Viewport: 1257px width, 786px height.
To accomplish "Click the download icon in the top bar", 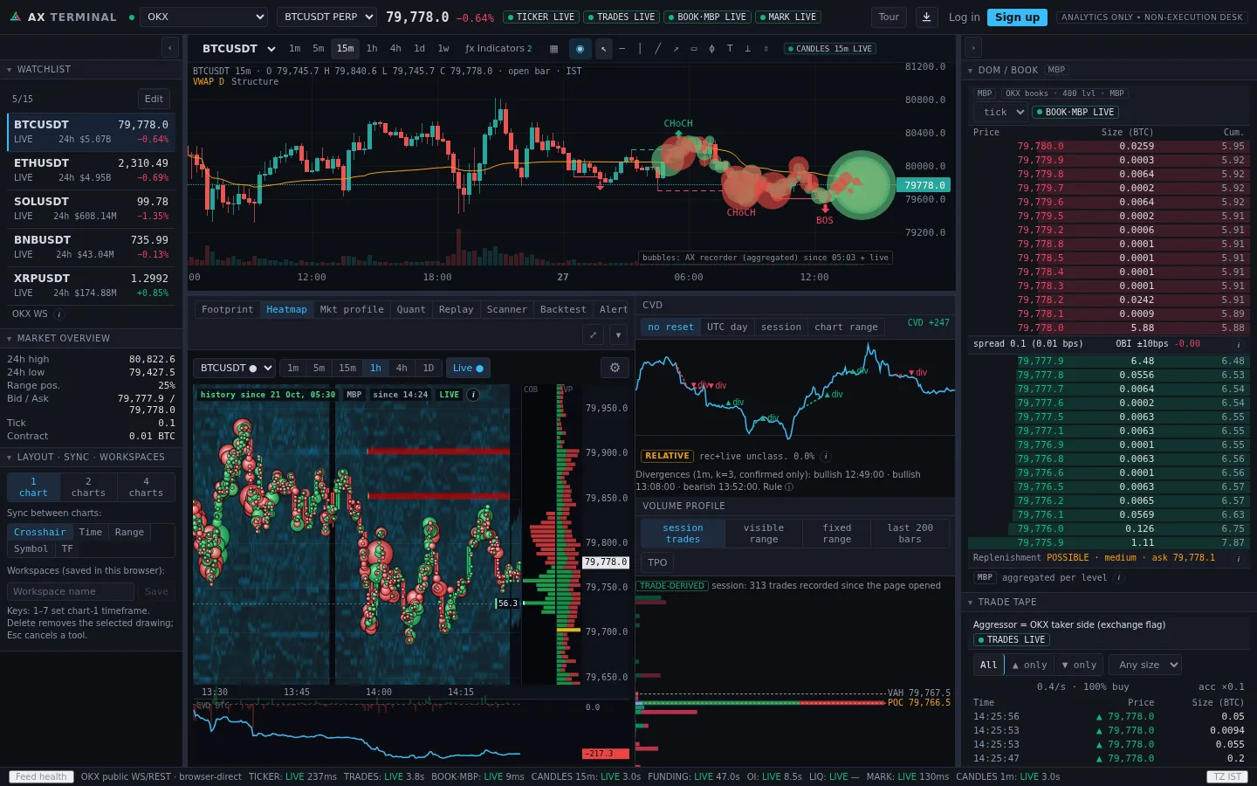I will pos(927,17).
